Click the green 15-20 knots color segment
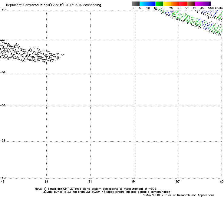 [x=159, y=4]
